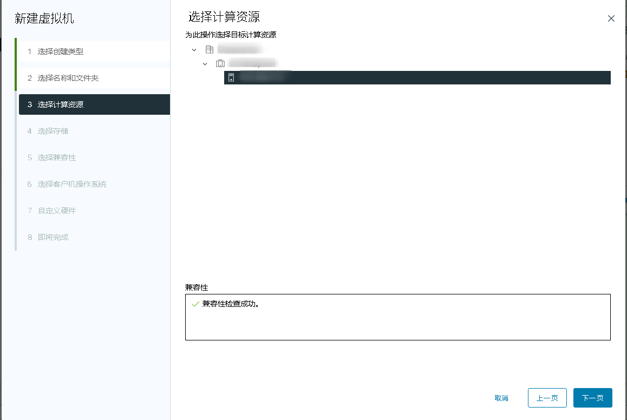The height and width of the screenshot is (420, 627).
Task: Collapse the datacenter tree node
Action: click(x=194, y=50)
